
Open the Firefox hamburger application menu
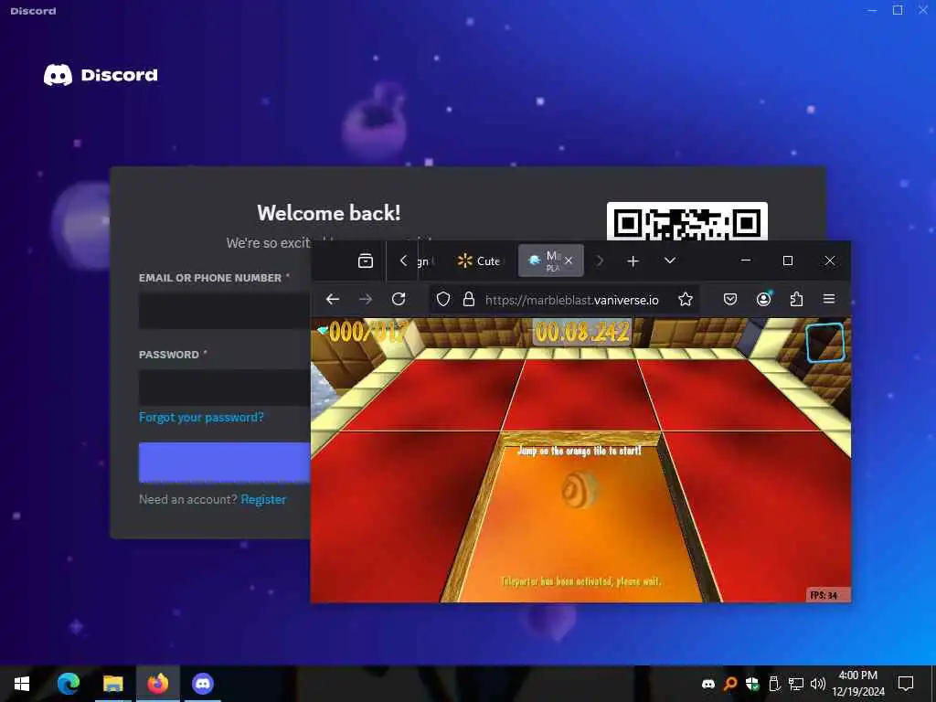(x=829, y=299)
